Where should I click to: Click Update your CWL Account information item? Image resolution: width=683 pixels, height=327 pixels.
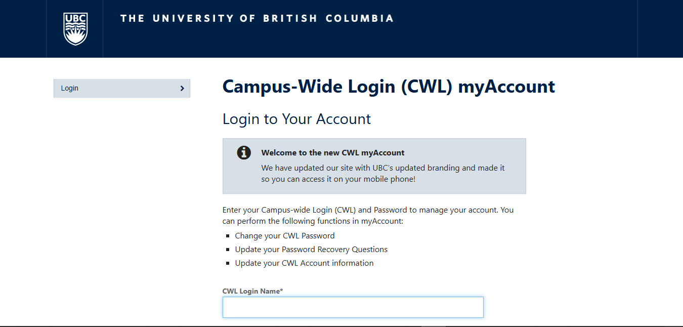click(x=304, y=263)
